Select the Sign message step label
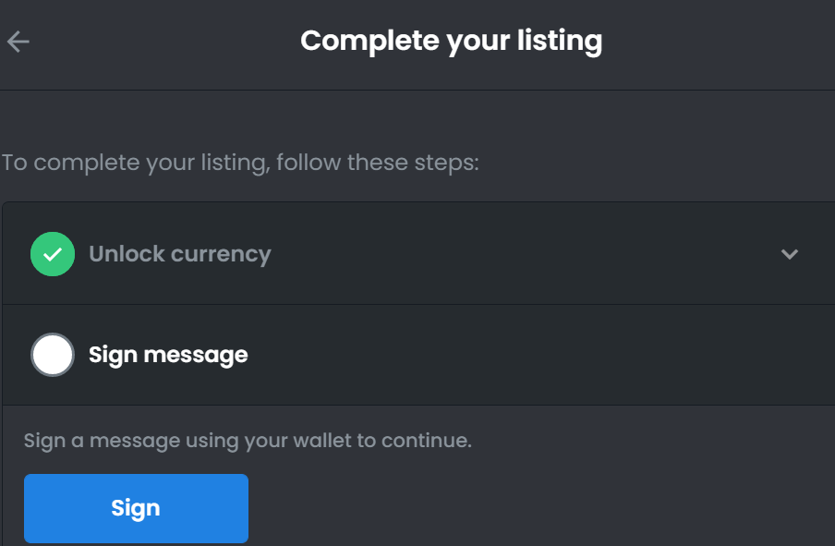 168,355
